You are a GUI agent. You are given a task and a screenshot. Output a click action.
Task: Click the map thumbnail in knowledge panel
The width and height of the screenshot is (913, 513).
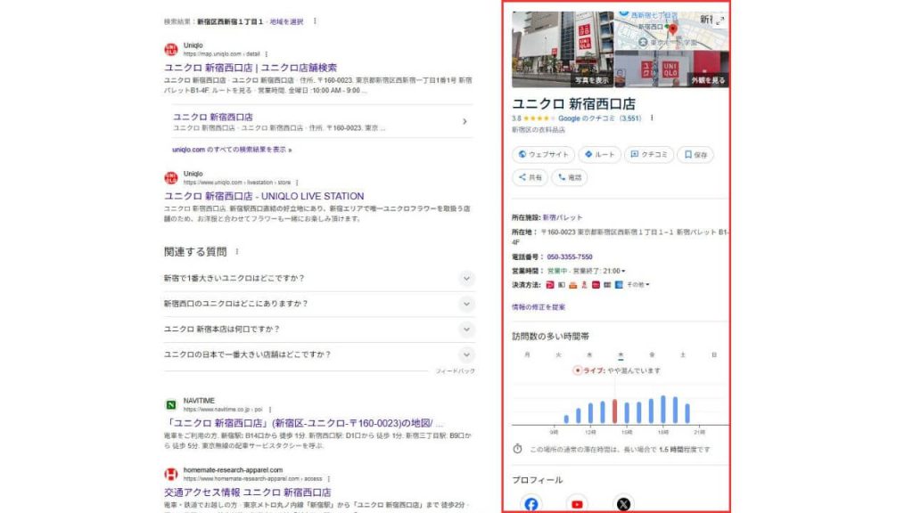(672, 31)
